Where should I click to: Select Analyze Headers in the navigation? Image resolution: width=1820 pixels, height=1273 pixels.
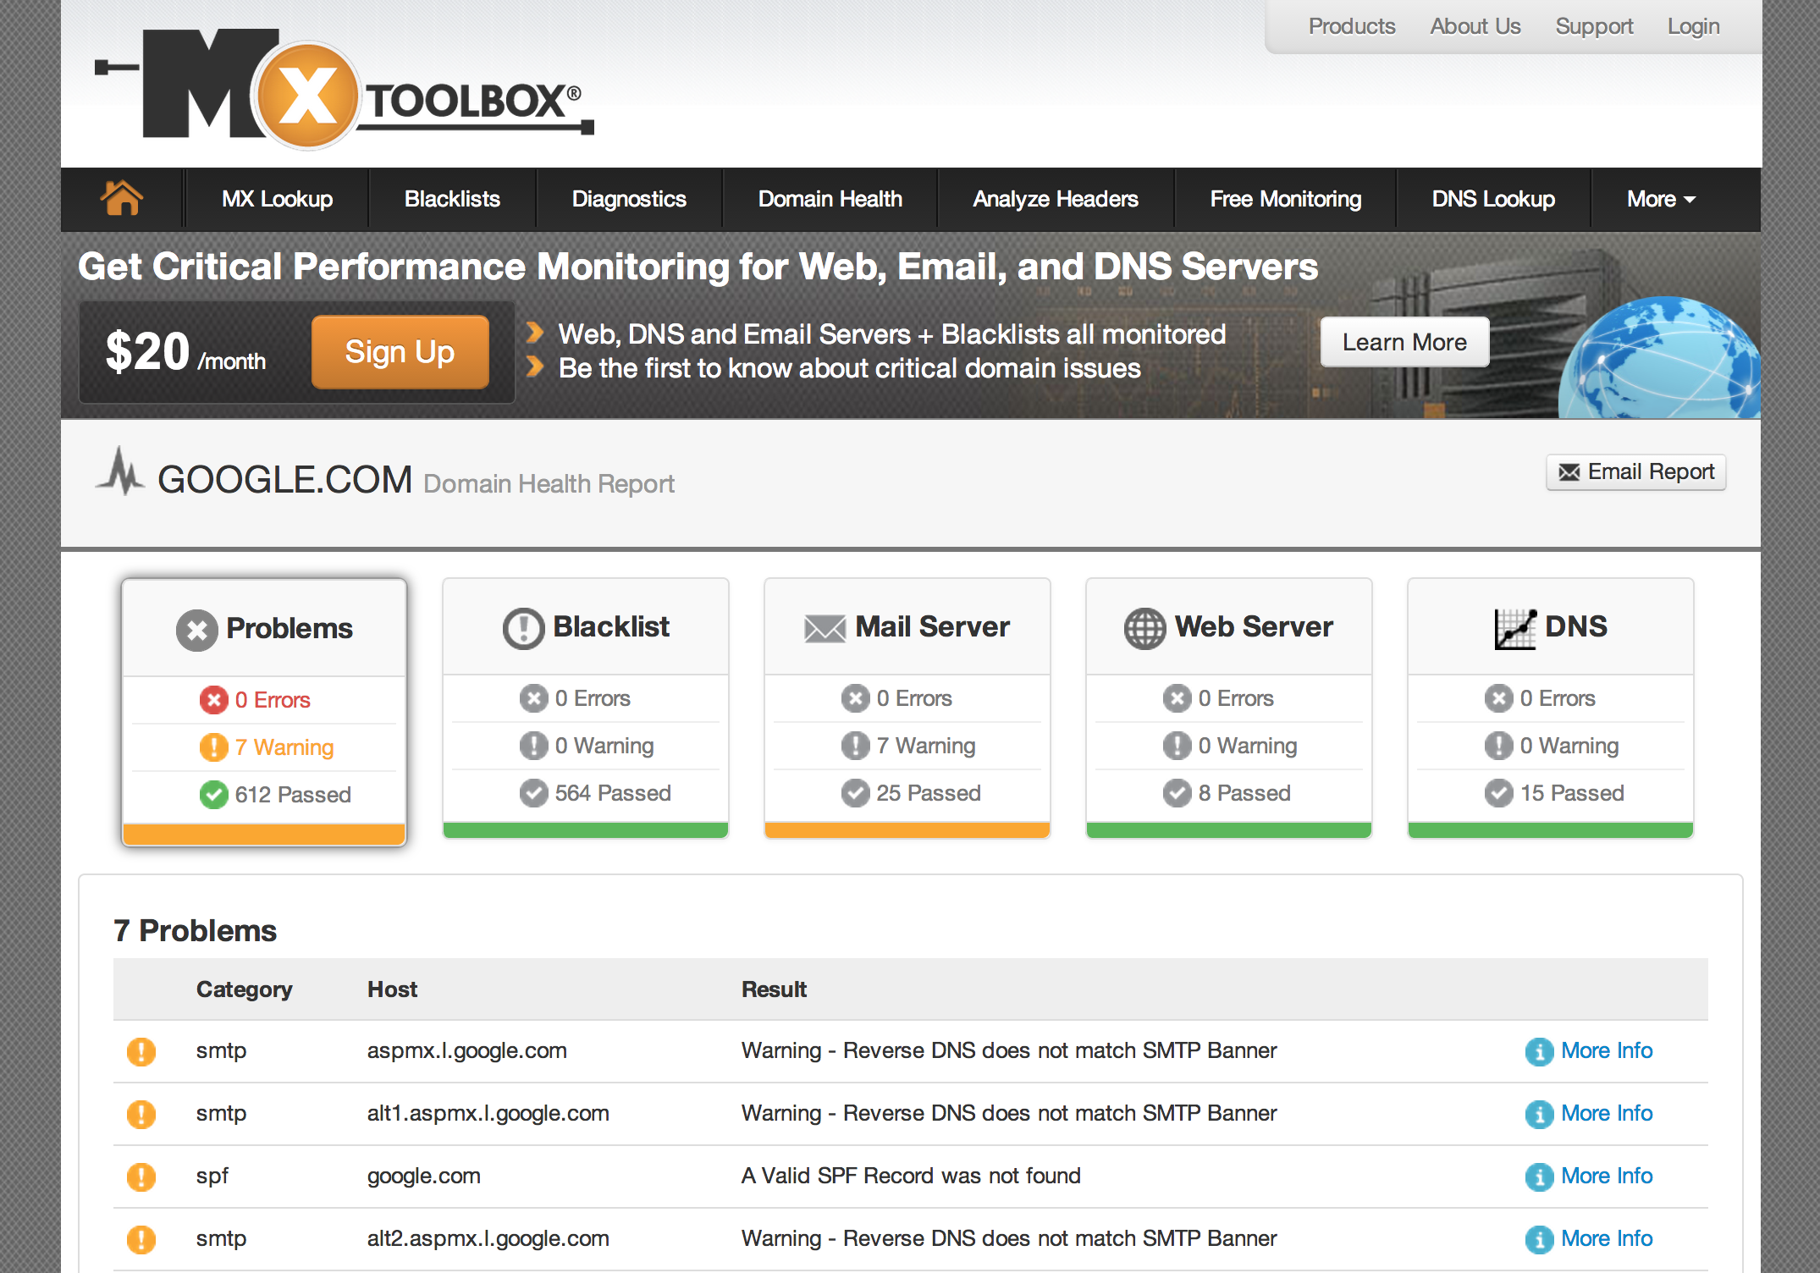coord(1055,198)
